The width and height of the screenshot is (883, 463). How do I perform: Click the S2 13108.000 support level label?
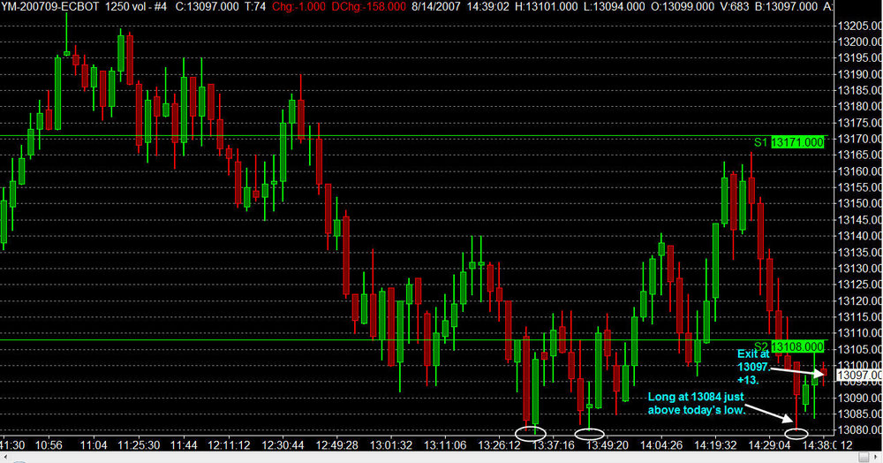click(x=789, y=346)
